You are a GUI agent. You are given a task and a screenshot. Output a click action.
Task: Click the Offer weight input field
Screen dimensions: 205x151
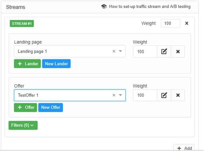[x=145, y=95]
